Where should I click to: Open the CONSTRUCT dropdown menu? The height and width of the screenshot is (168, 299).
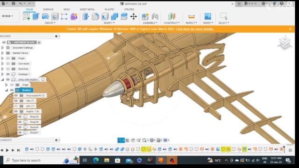coord(171,23)
